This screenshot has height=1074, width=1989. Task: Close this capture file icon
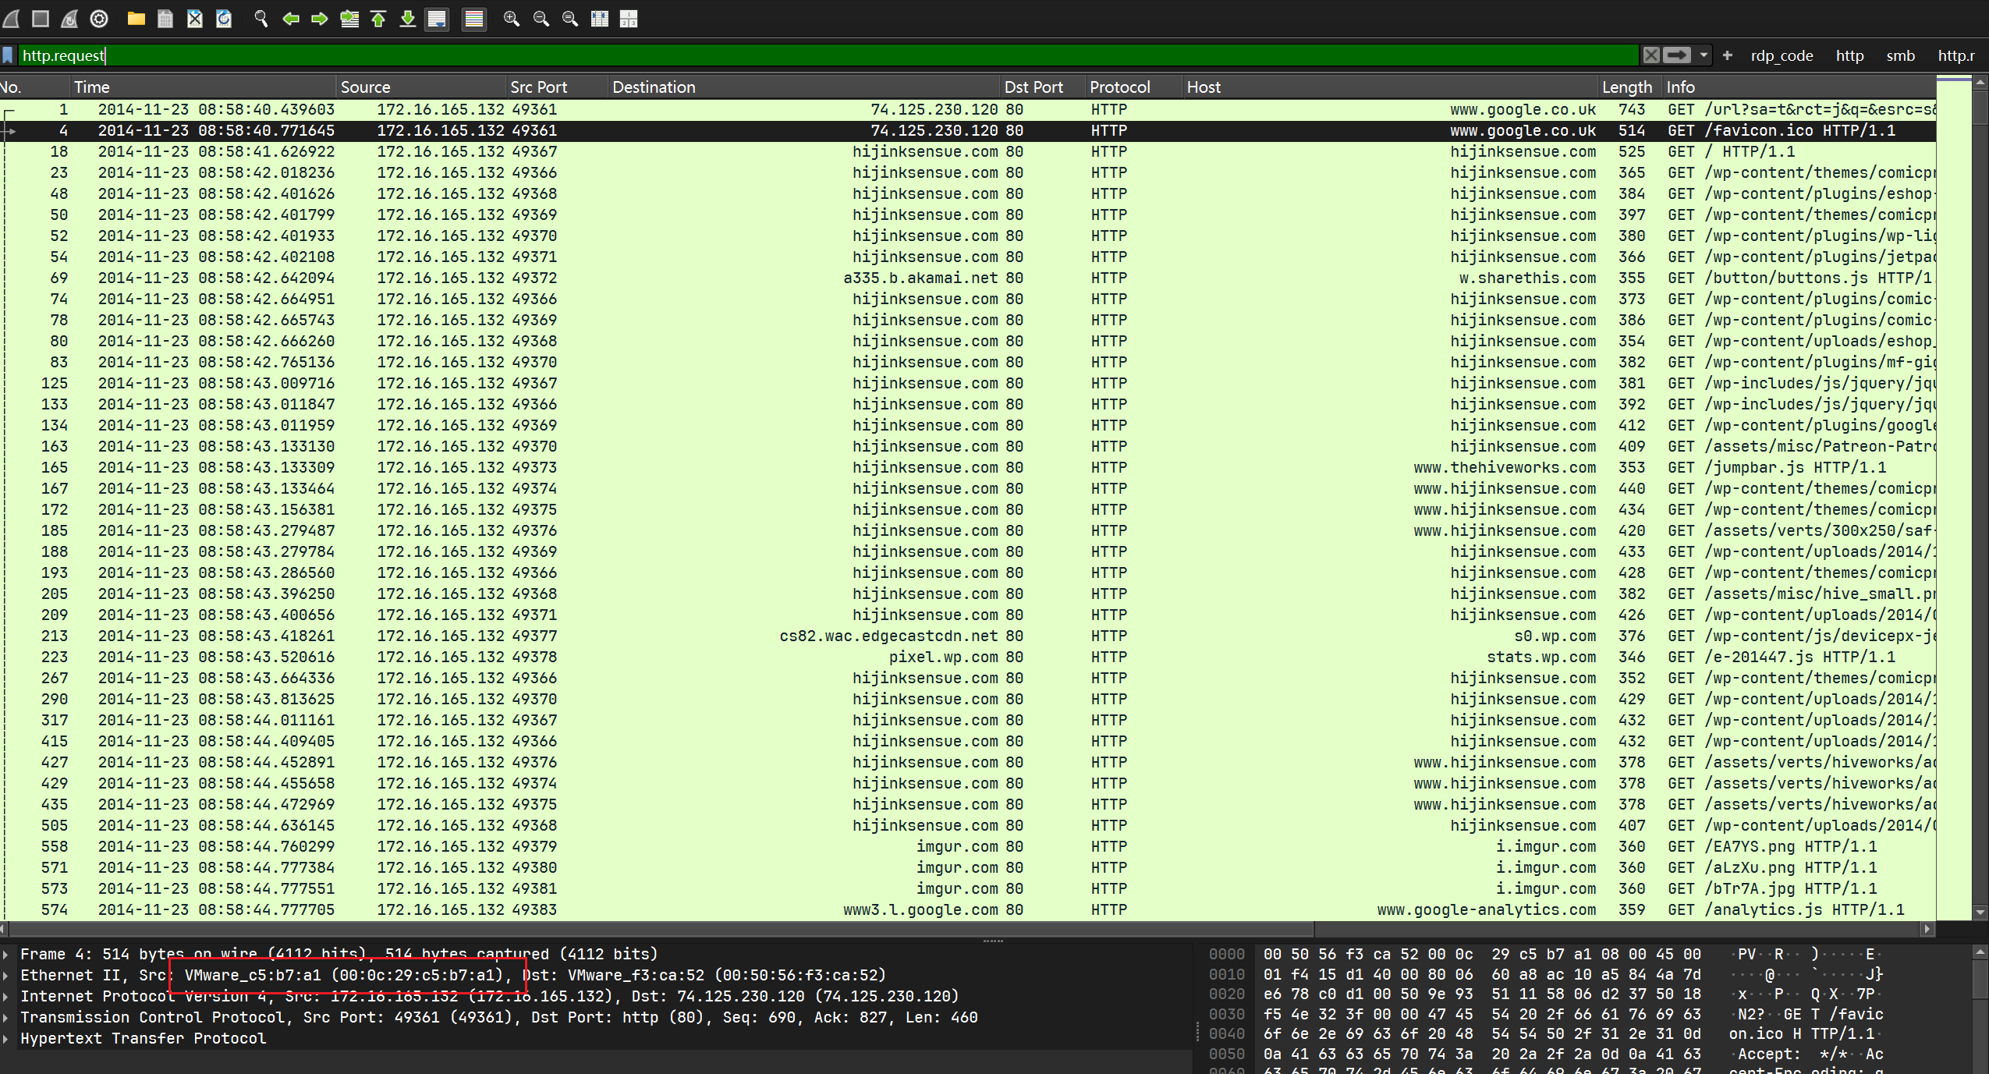pyautogui.click(x=195, y=19)
